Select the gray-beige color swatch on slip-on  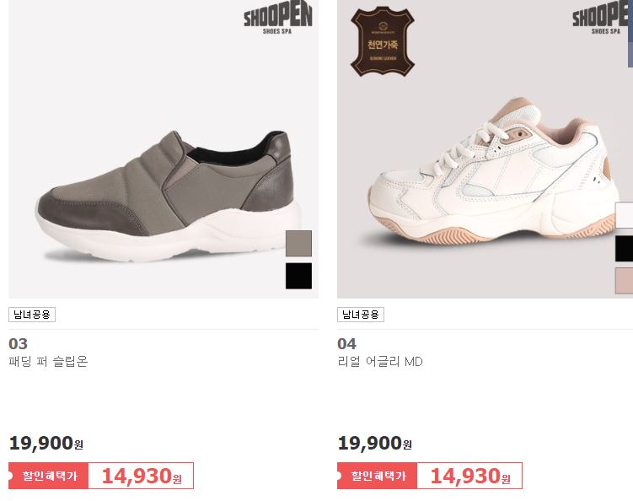click(x=298, y=243)
